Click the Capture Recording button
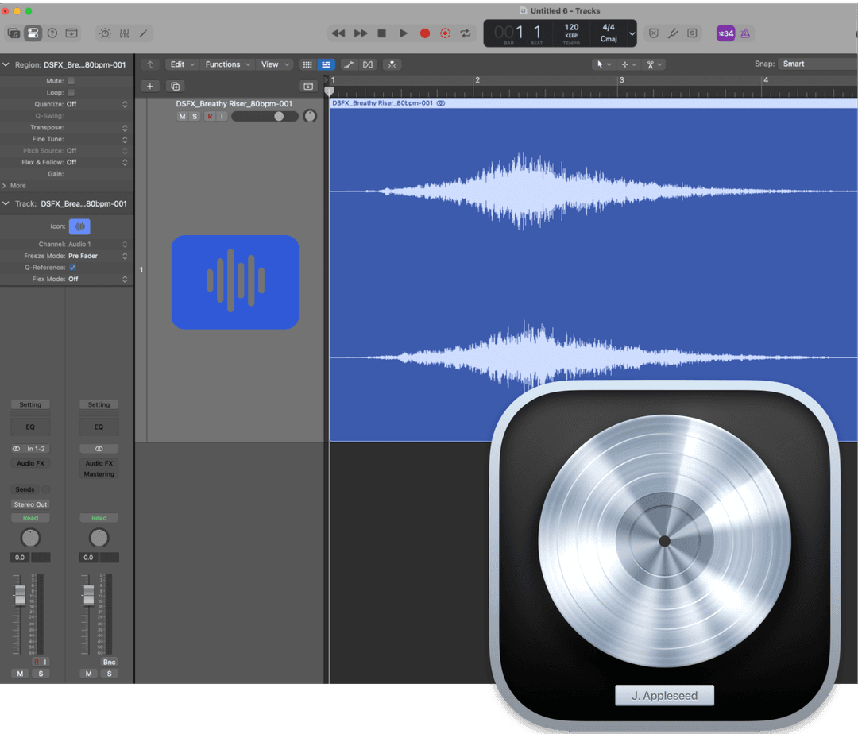Image resolution: width=858 pixels, height=734 pixels. (446, 33)
